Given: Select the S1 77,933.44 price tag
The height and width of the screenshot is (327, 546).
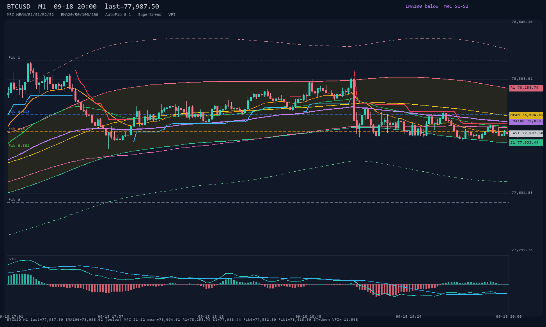Looking at the screenshot, I should point(526,143).
